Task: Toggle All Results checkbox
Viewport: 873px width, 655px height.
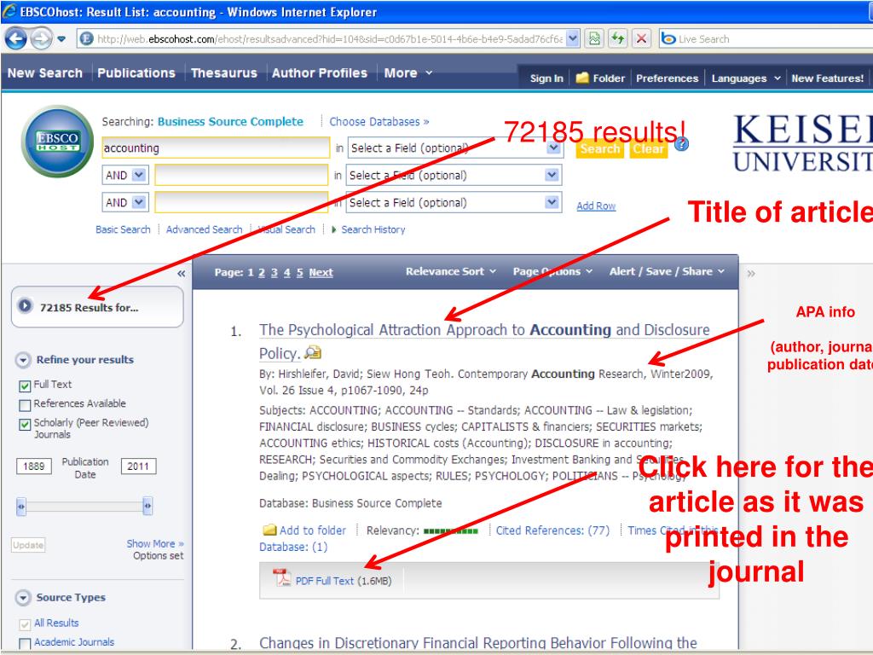Action: pyautogui.click(x=25, y=624)
